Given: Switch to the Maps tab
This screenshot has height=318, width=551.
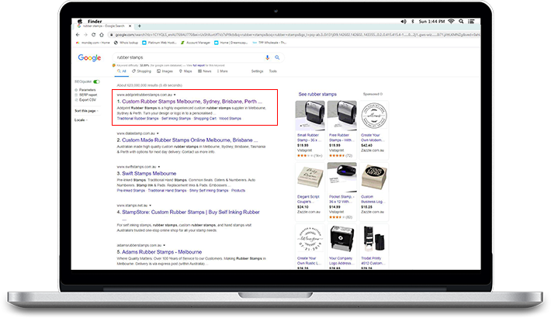Looking at the screenshot, I should pos(185,71).
